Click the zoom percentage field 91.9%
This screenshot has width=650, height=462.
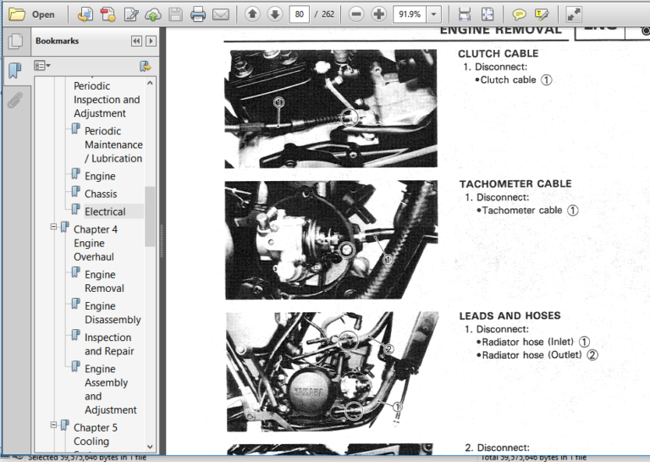coord(410,14)
